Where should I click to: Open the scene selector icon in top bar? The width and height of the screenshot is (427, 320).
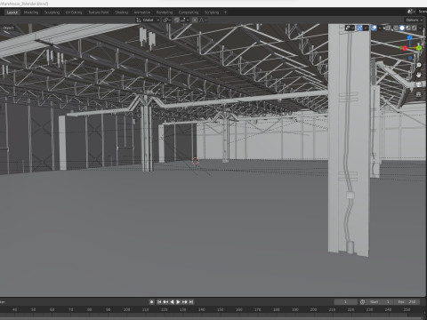[x=411, y=12]
